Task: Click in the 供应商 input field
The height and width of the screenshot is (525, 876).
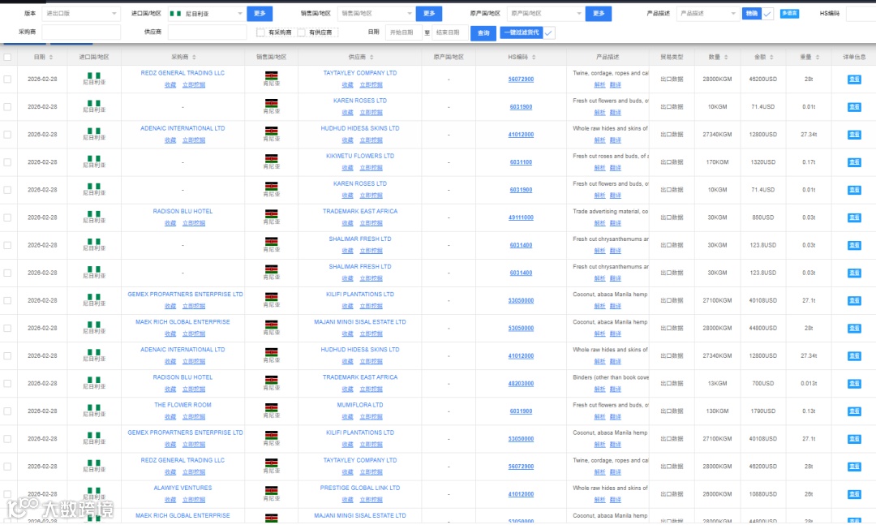Action: 208,32
